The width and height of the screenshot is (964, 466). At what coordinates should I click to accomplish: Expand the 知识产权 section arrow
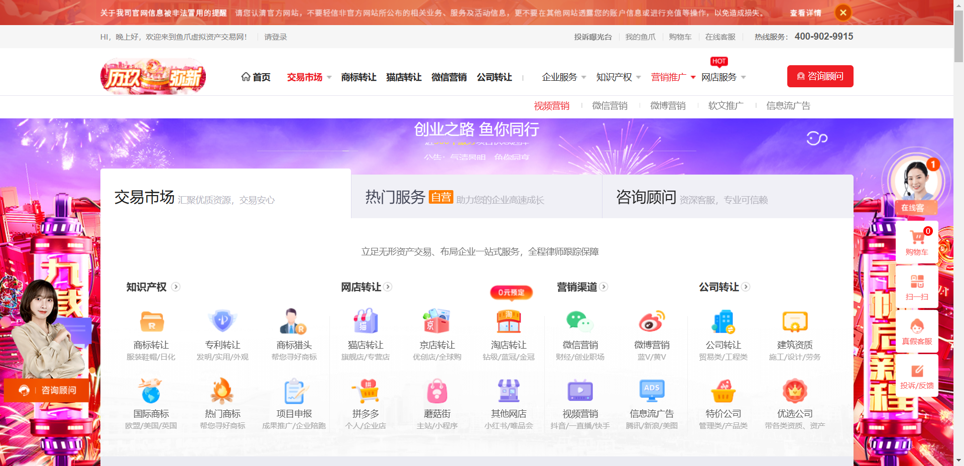click(176, 287)
